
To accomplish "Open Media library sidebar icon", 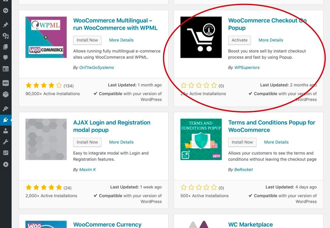I will click(6, 36).
